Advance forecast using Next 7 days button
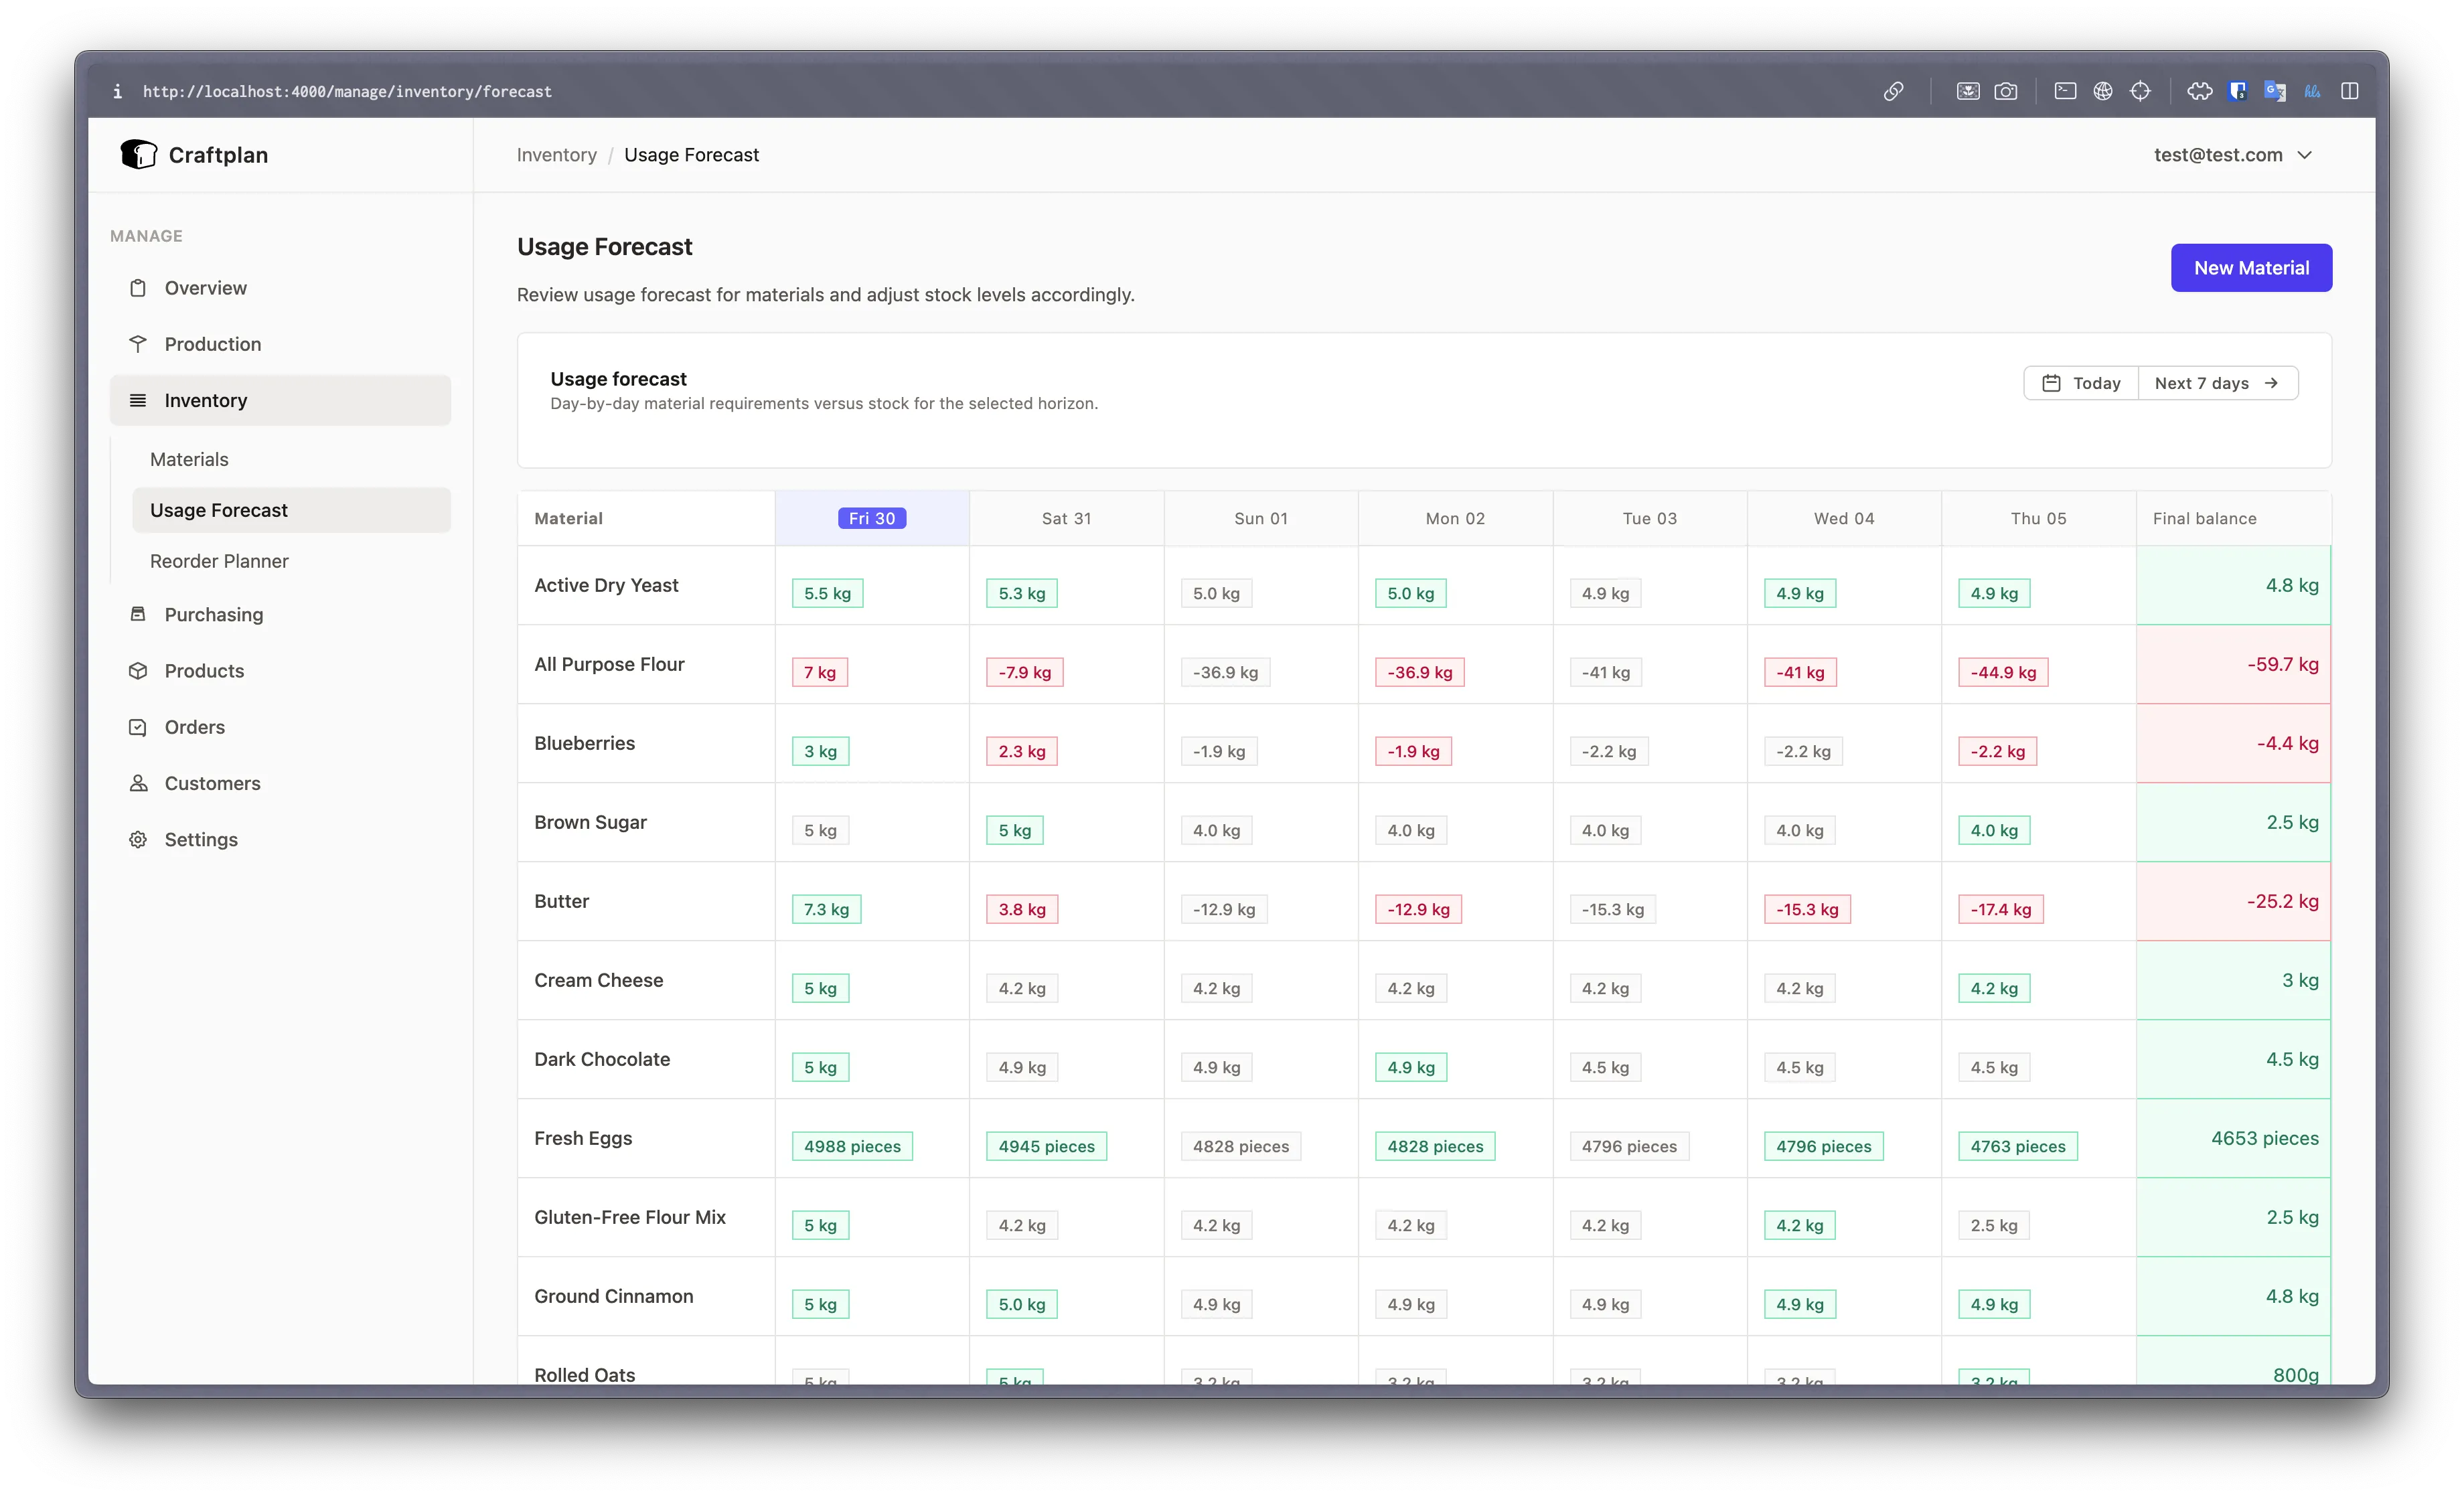 pyautogui.click(x=2216, y=383)
